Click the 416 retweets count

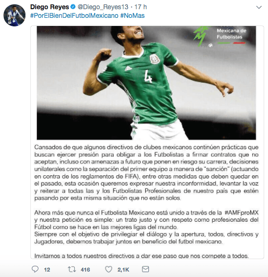85,269
